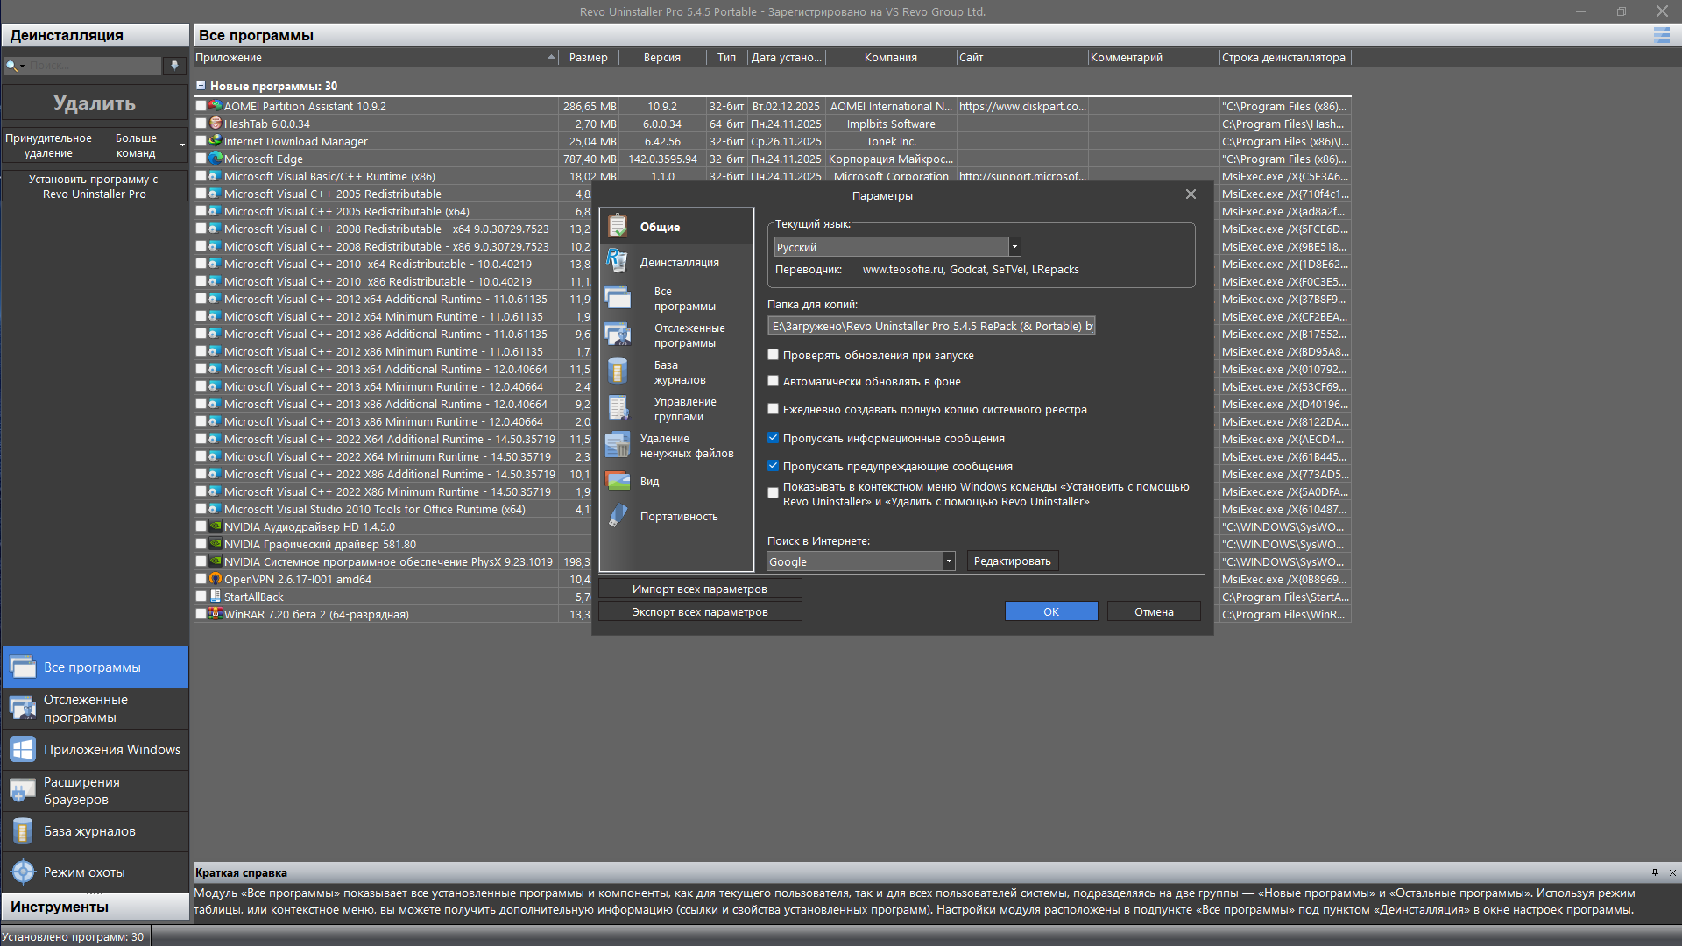The width and height of the screenshot is (1682, 946).
Task: Uncheck Пропускать информационные сообщения
Action: pos(774,438)
